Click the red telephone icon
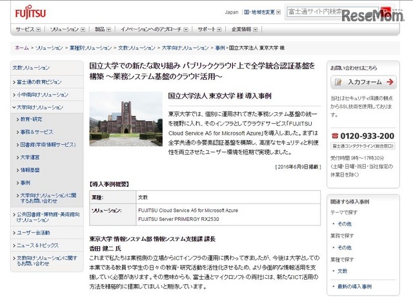 pyautogui.click(x=335, y=136)
